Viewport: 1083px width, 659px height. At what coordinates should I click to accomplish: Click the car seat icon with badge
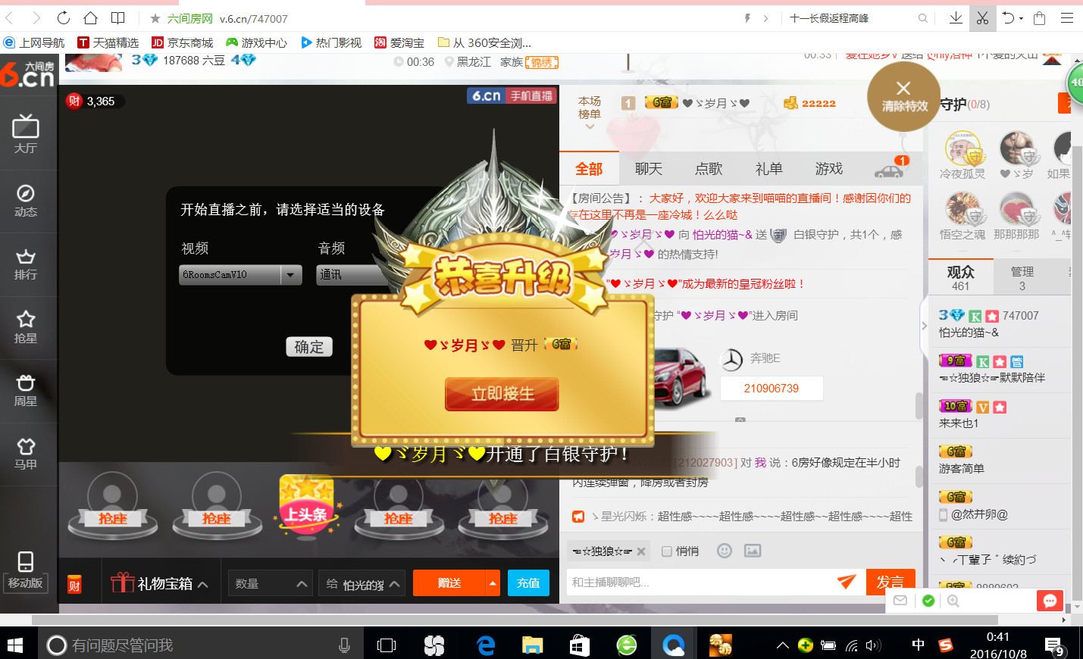pyautogui.click(x=890, y=169)
